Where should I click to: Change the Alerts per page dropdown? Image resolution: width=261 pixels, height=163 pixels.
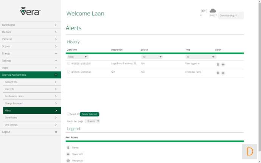pyautogui.click(x=92, y=121)
